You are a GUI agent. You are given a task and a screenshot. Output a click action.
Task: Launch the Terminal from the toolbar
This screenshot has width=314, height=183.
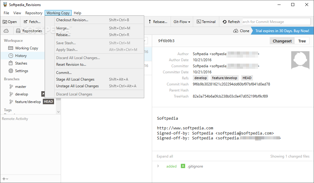(x=206, y=22)
